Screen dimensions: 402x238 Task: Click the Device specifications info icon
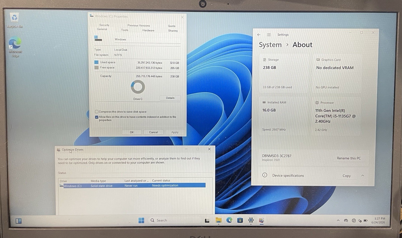pyautogui.click(x=265, y=175)
